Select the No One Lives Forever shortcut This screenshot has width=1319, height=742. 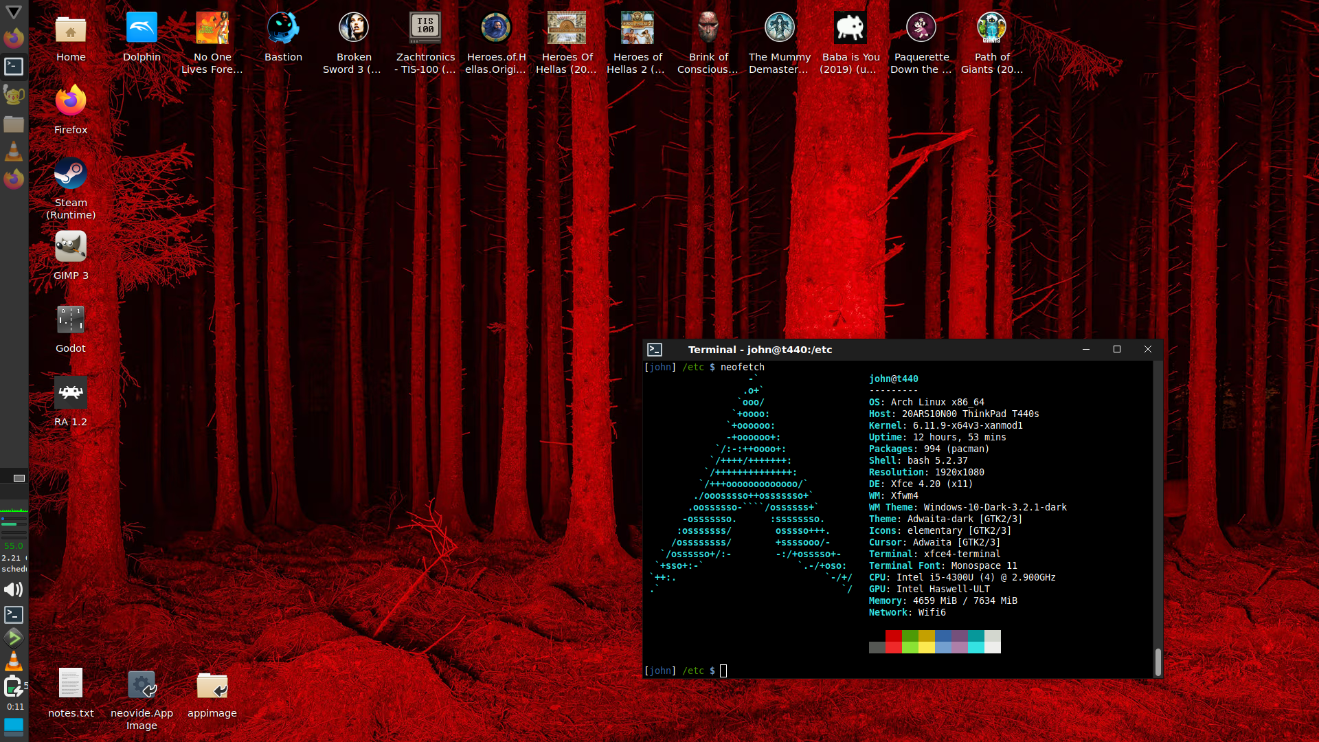pos(212,43)
